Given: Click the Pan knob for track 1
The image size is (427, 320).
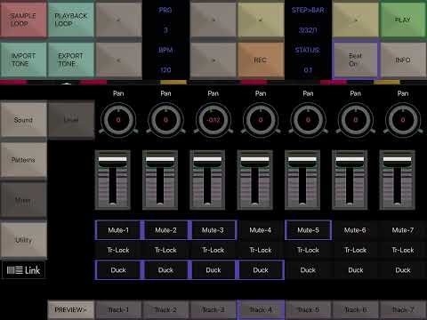Looking at the screenshot, I should click(x=118, y=120).
